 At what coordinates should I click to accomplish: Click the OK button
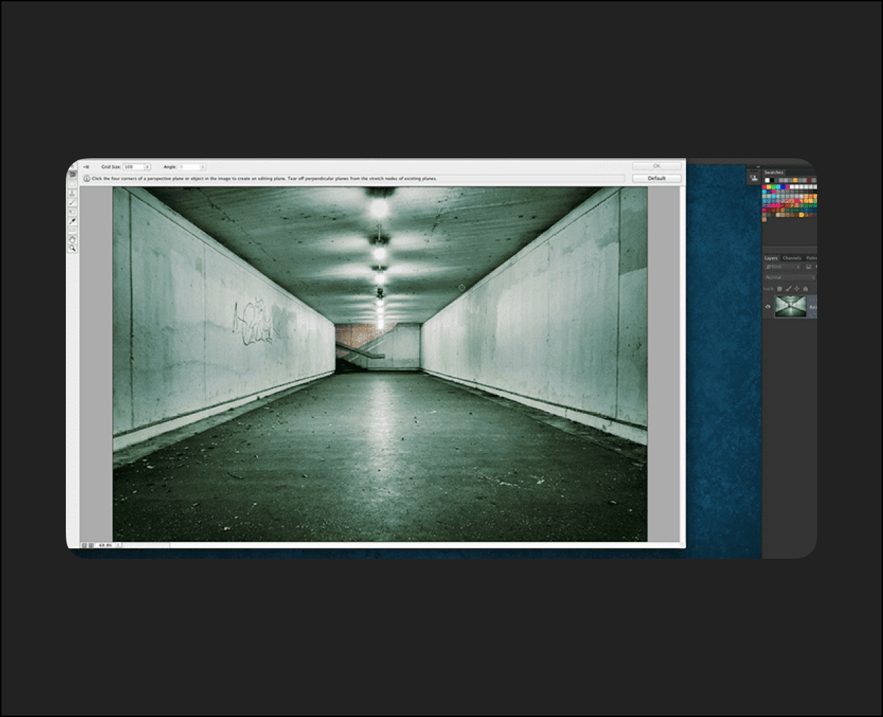(657, 166)
